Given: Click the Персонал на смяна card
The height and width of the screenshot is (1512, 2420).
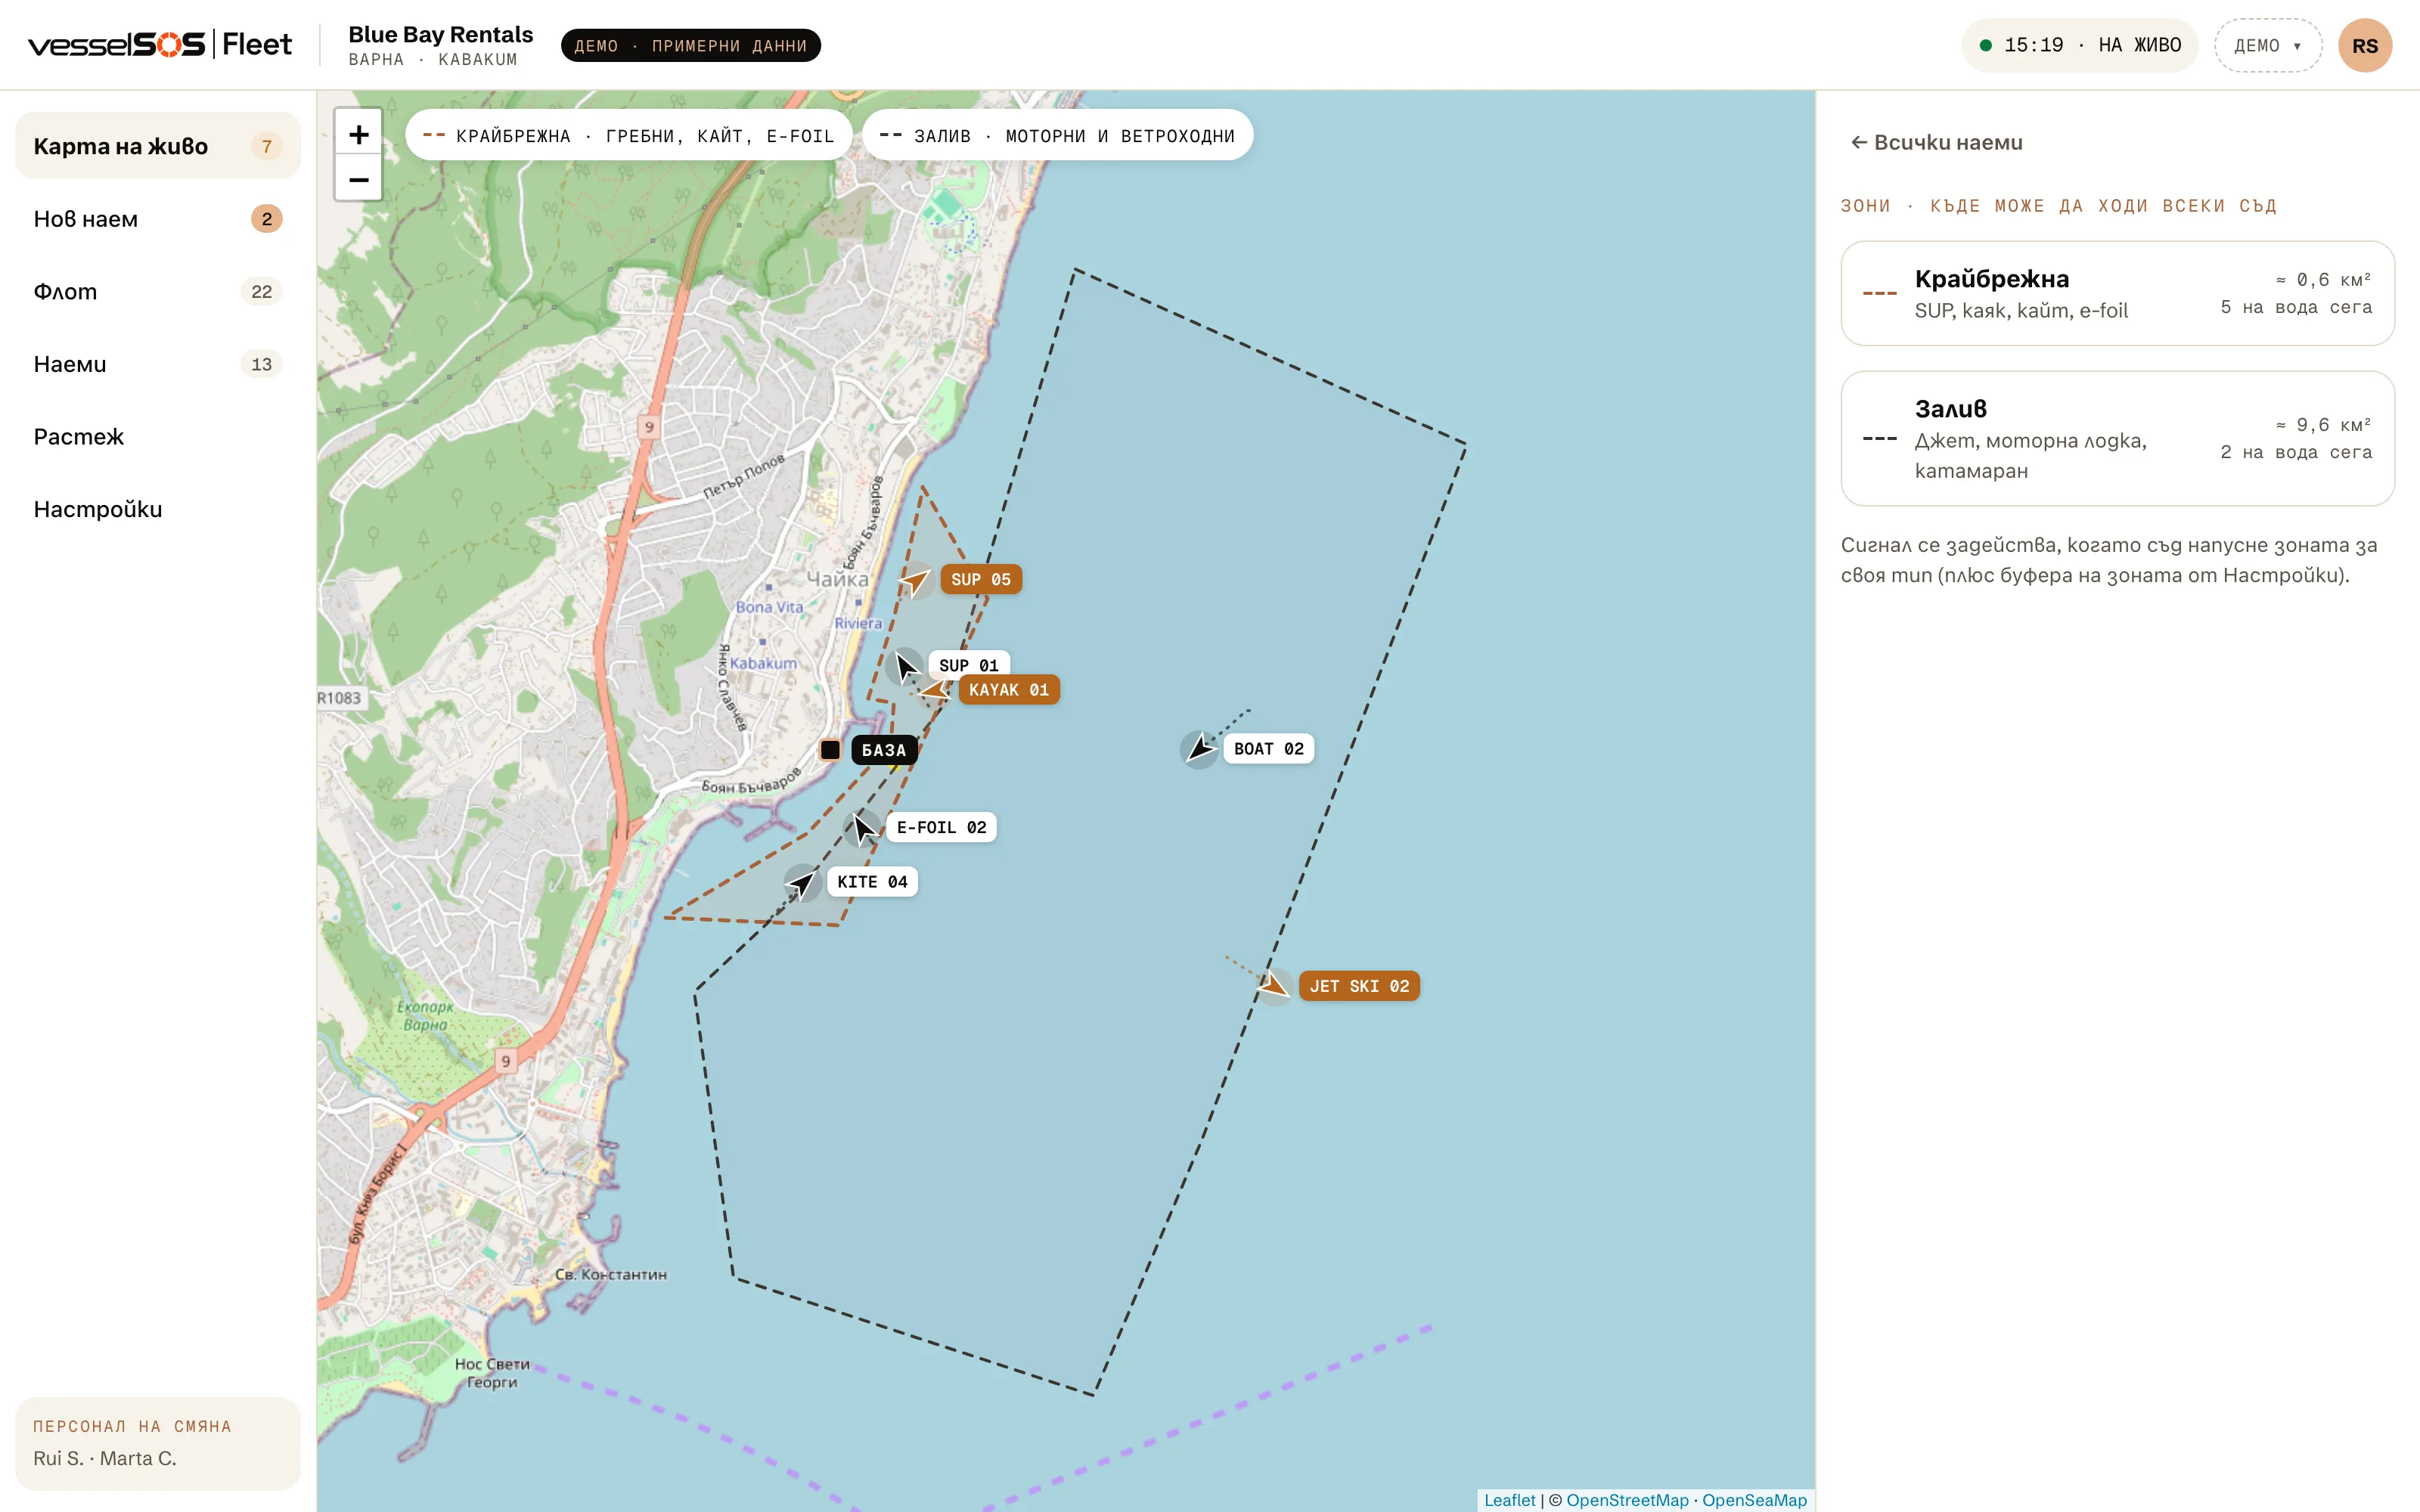Looking at the screenshot, I should click(158, 1444).
